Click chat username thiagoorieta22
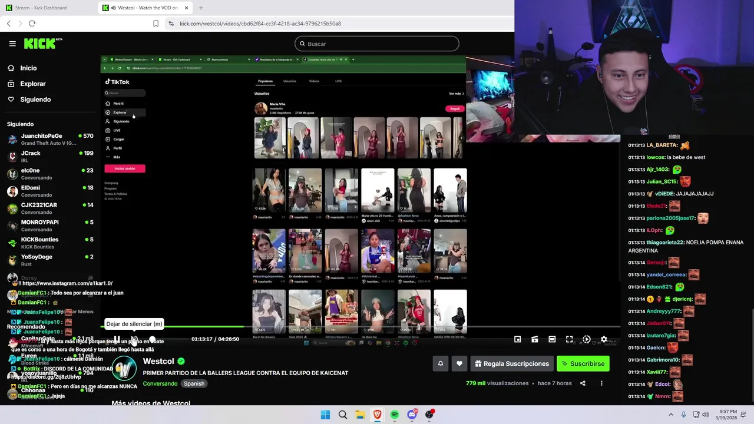 pos(665,242)
